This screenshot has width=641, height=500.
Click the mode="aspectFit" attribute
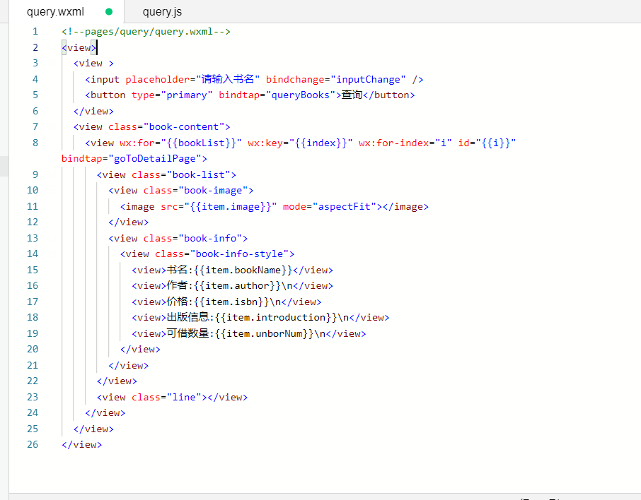(330, 206)
